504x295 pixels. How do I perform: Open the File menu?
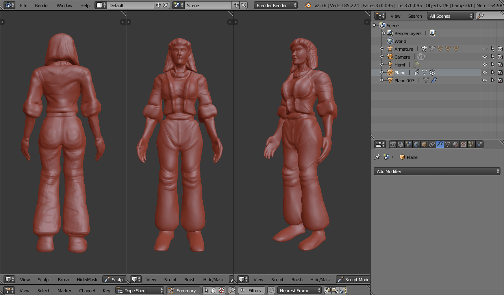coord(24,5)
